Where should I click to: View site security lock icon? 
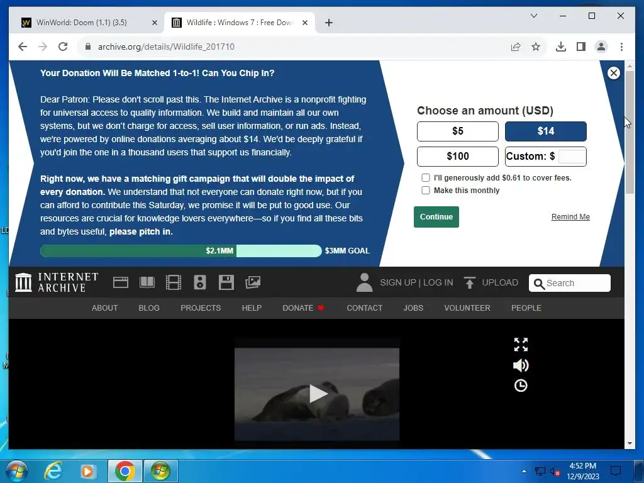tap(88, 47)
